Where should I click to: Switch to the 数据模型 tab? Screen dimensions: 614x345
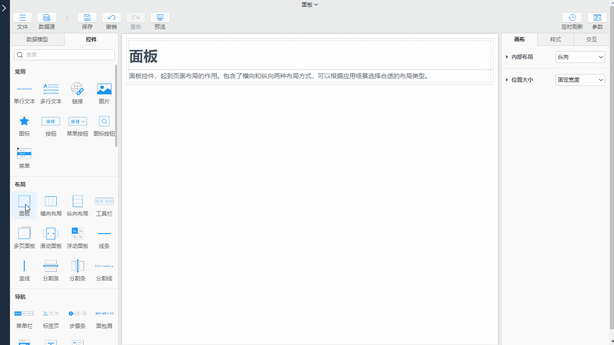pos(37,40)
